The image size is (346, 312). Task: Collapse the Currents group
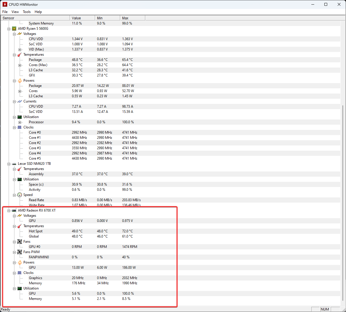[14, 101]
